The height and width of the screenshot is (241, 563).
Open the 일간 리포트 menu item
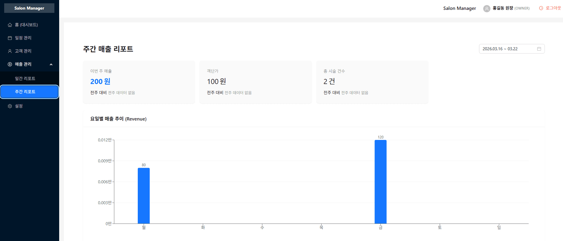[25, 78]
